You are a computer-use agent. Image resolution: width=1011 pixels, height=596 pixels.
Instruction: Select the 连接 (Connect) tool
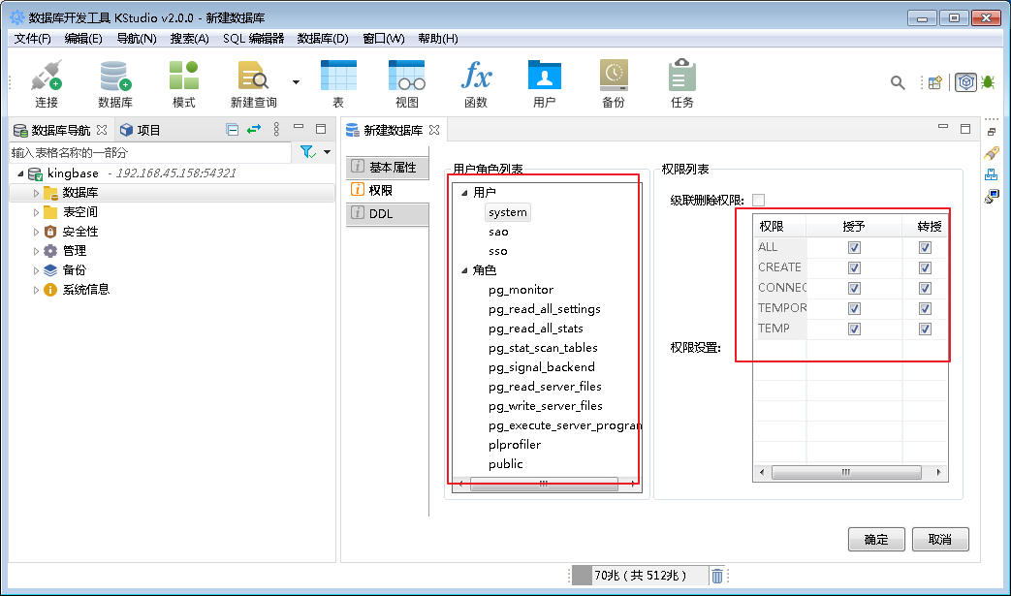pos(46,82)
